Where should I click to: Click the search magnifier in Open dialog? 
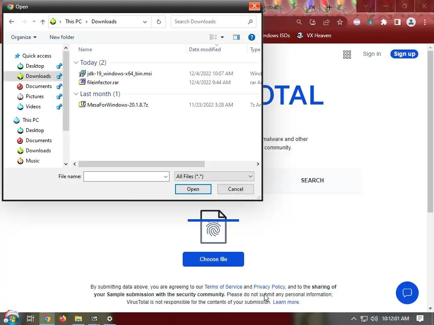250,22
